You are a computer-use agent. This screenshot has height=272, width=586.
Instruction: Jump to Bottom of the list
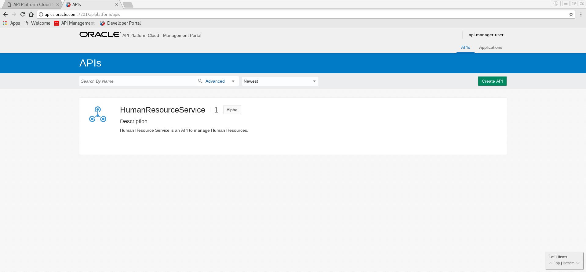(x=569, y=263)
